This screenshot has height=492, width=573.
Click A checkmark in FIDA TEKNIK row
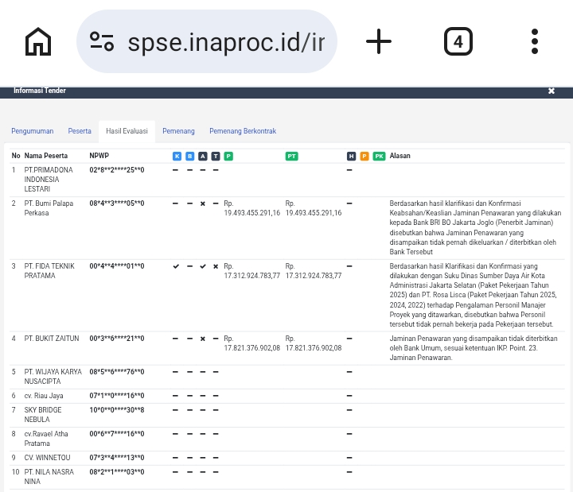coord(203,266)
